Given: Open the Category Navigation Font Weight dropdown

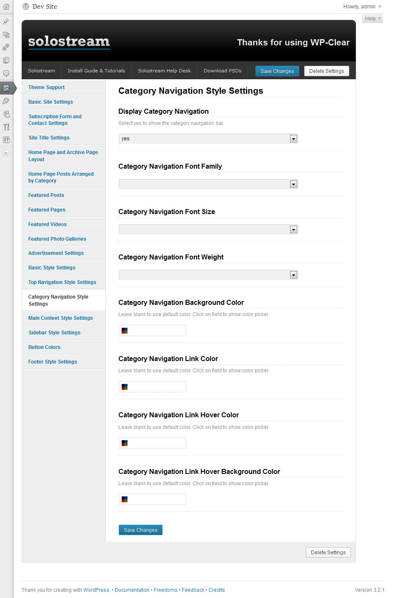Looking at the screenshot, I should coord(208,275).
